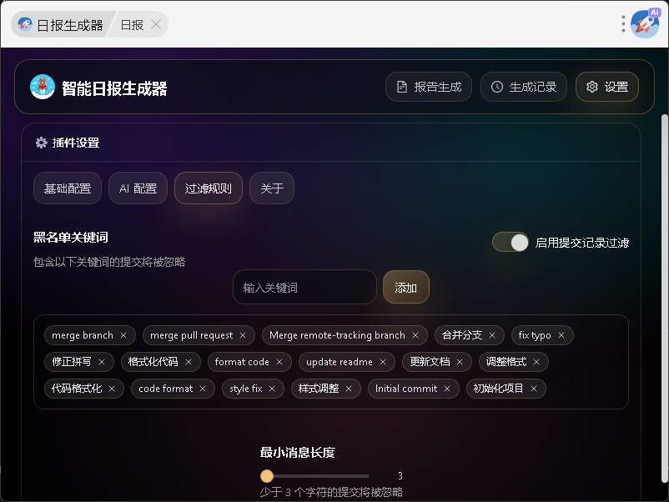The height and width of the screenshot is (502, 669).
Task: Remove the '格式化代码' keyword tag
Action: coord(189,362)
